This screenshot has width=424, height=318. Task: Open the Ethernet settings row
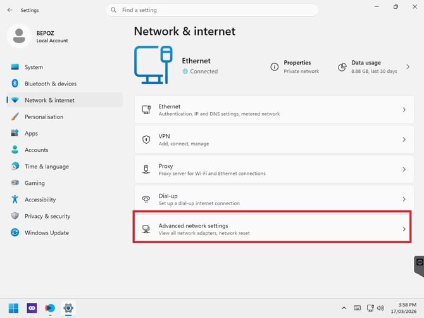(x=274, y=110)
